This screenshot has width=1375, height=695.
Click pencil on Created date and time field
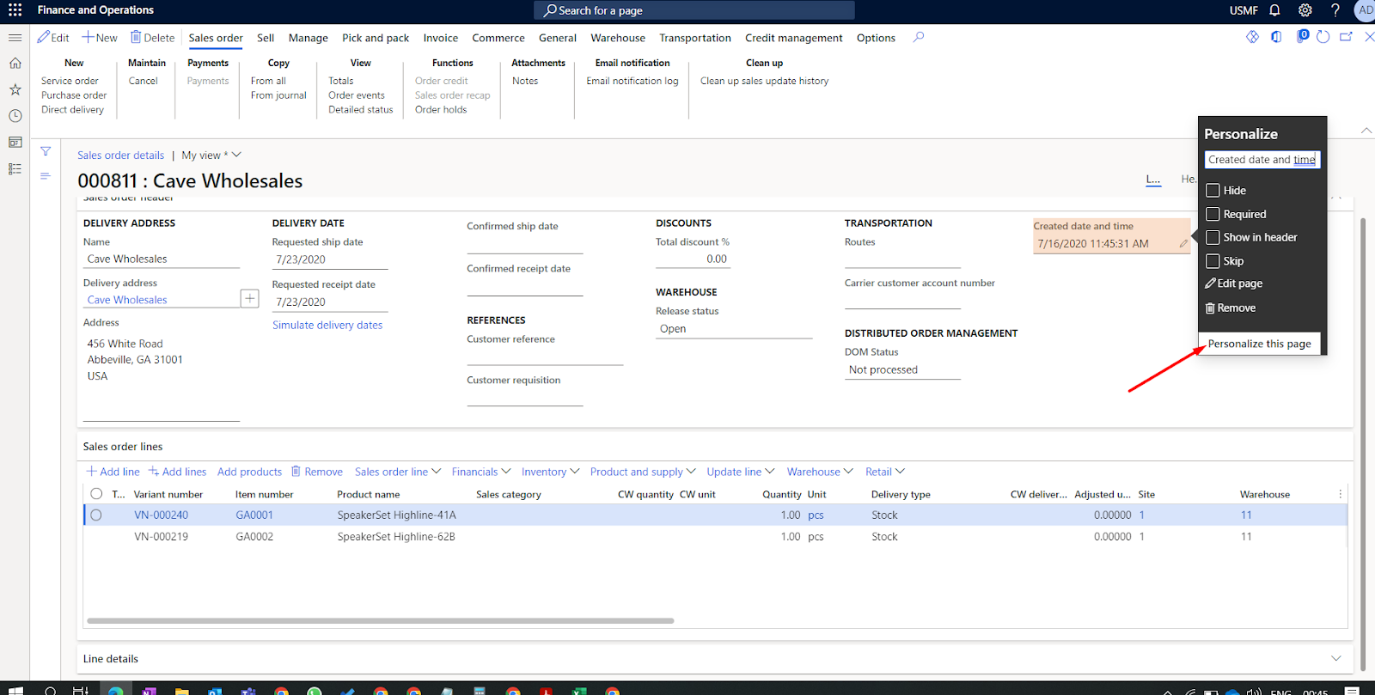pyautogui.click(x=1183, y=244)
